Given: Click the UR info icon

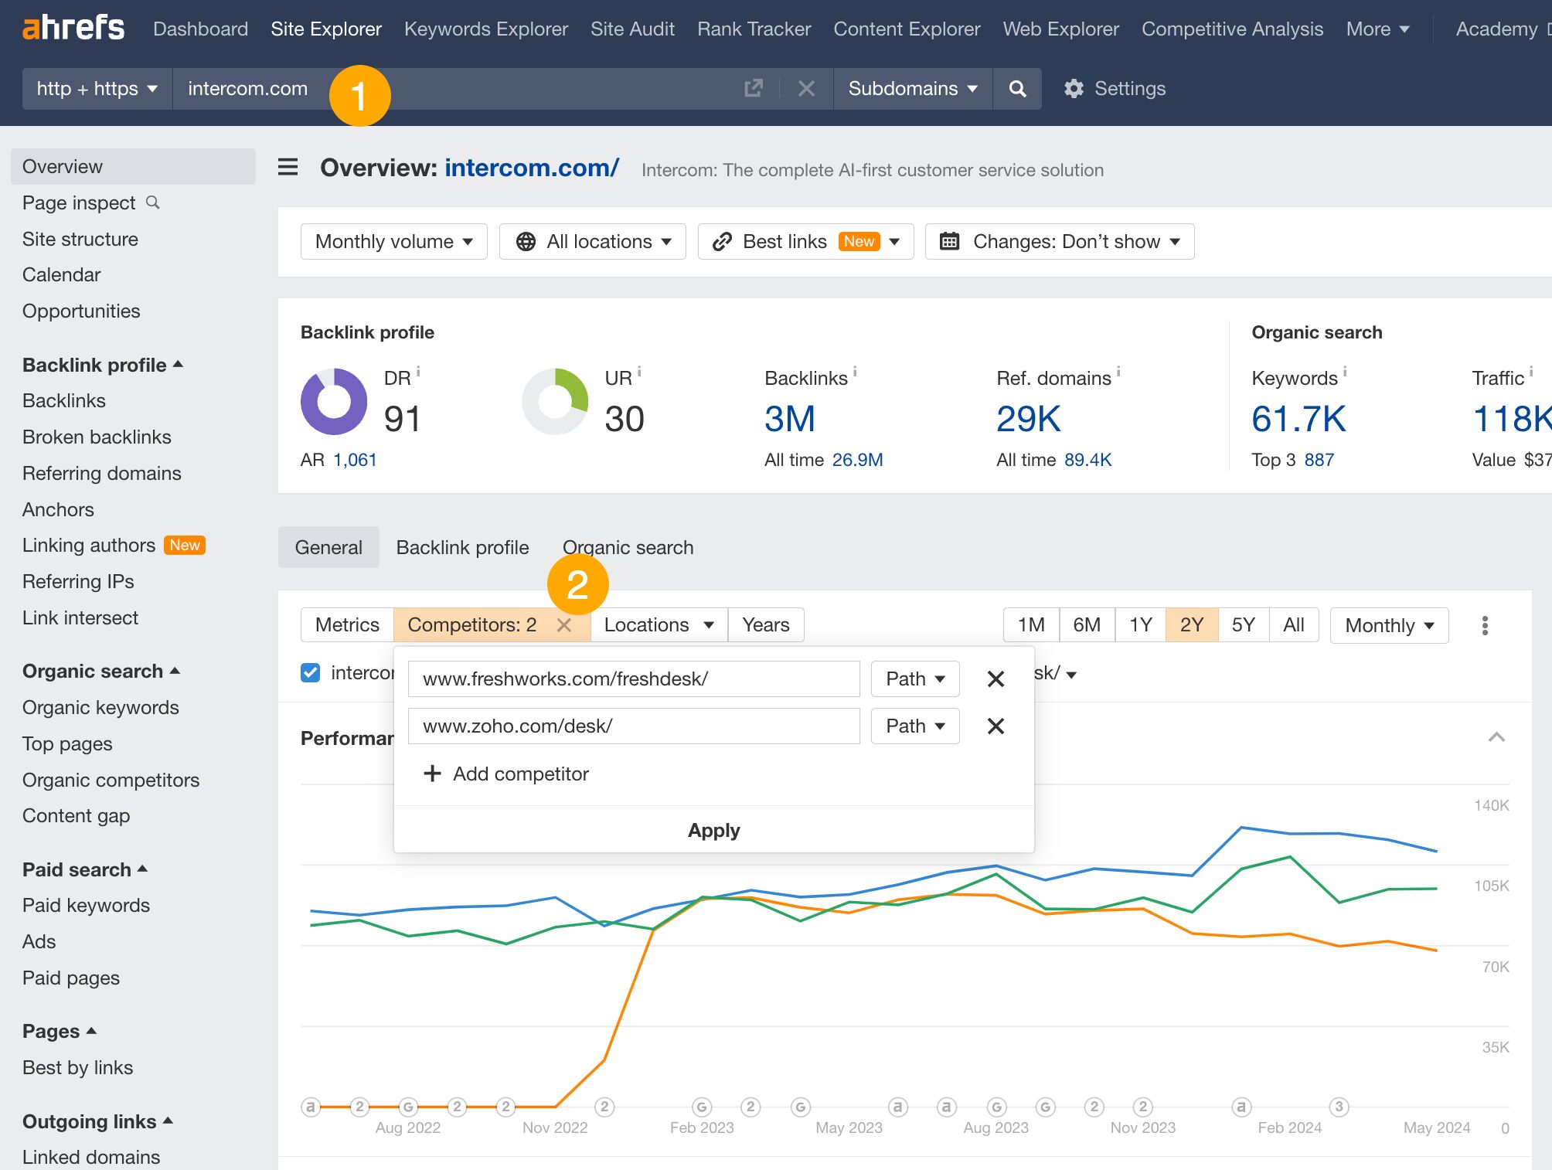Looking at the screenshot, I should click(x=639, y=371).
